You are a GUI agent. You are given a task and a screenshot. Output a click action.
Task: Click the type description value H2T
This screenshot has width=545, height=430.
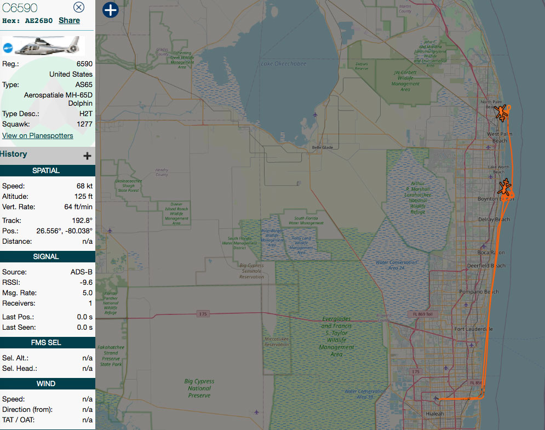pyautogui.click(x=86, y=114)
